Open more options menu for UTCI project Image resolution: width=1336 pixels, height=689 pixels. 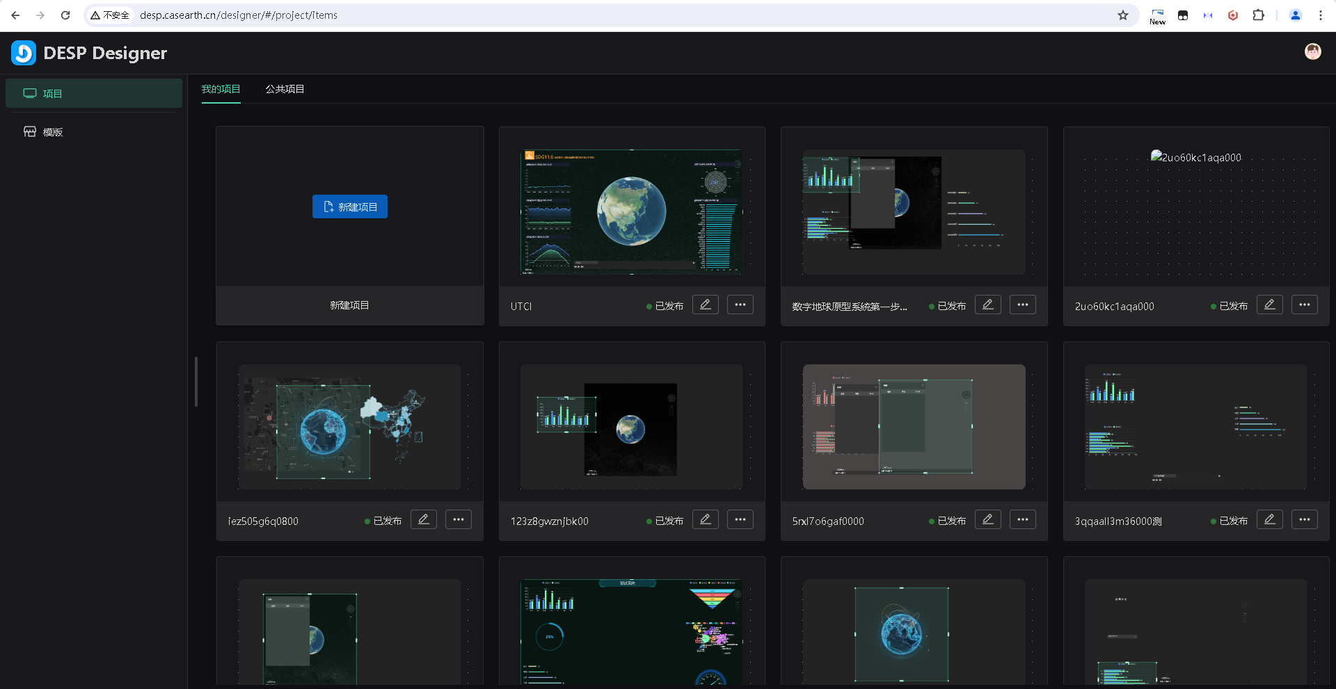click(740, 305)
